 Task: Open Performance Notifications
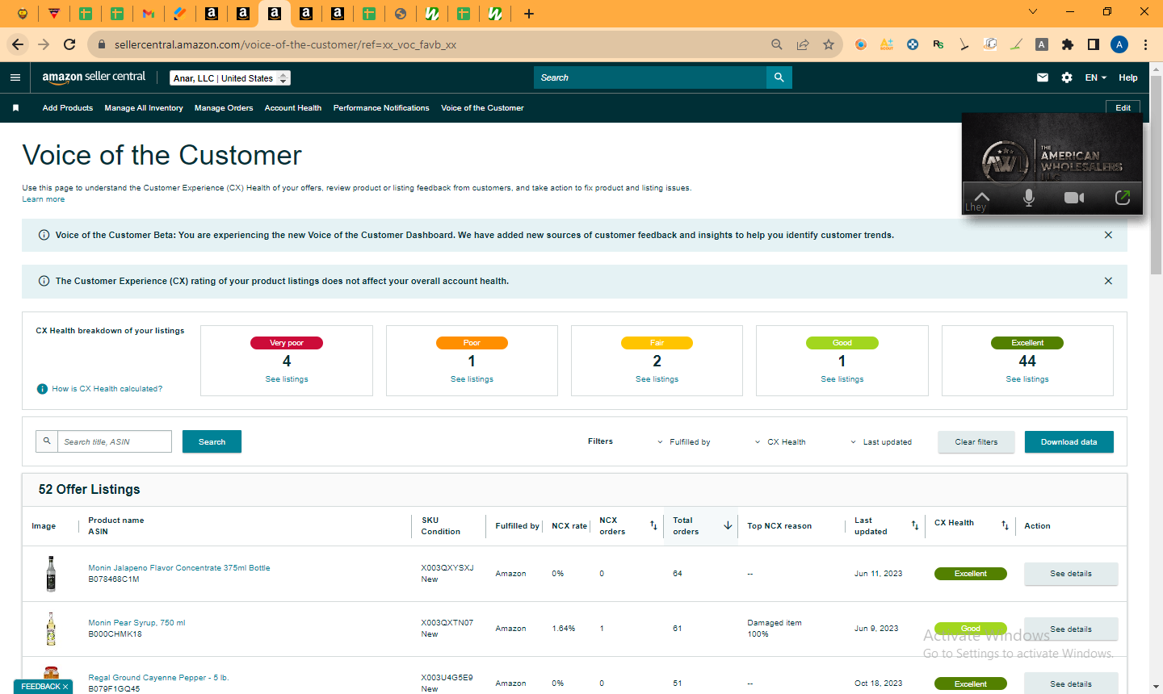pyautogui.click(x=381, y=108)
